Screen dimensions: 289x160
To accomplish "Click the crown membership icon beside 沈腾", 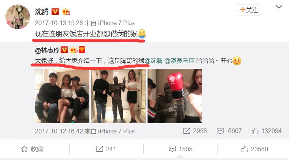I will tap(66, 12).
